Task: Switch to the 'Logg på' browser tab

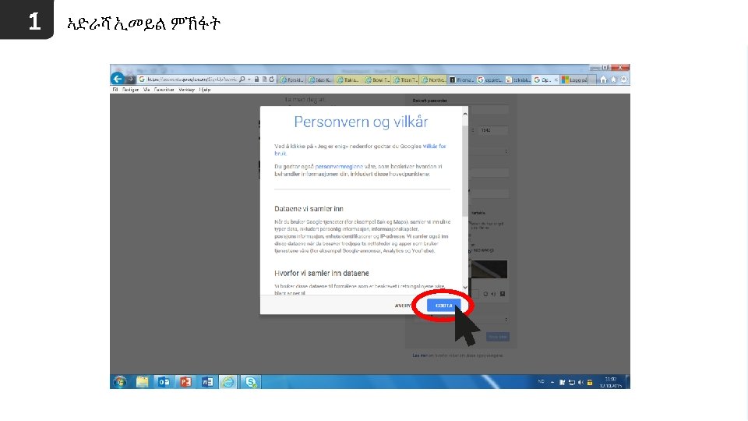Action: tap(574, 80)
